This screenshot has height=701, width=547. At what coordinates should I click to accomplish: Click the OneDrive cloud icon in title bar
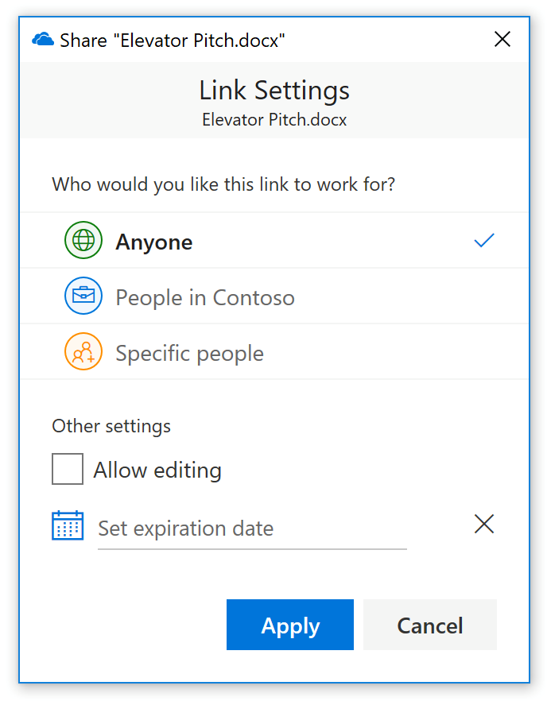click(43, 40)
